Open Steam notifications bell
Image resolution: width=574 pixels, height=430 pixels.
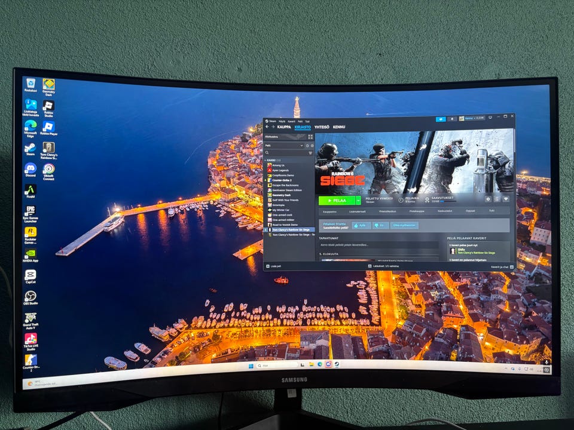(452, 118)
